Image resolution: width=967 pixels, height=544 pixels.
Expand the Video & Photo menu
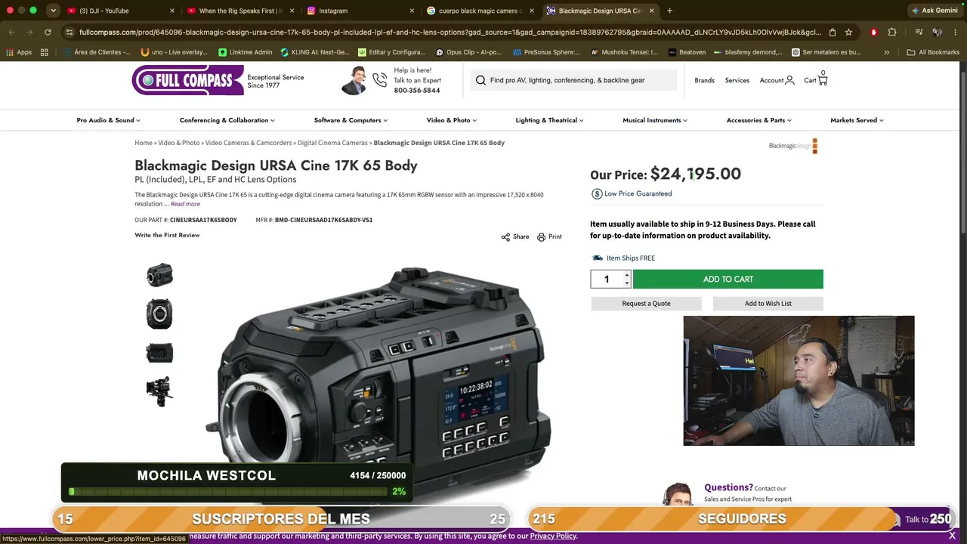[x=452, y=120]
